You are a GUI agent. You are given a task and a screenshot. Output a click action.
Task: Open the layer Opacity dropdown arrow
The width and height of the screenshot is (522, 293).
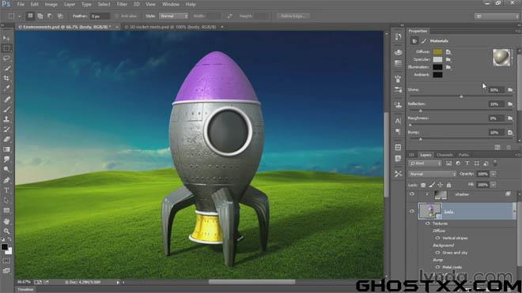click(x=494, y=174)
